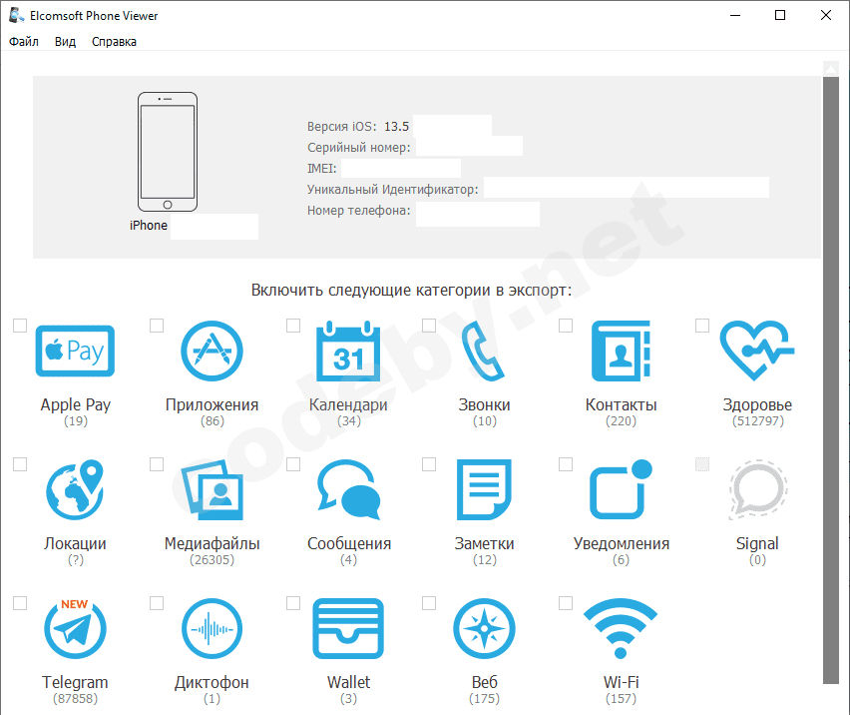Image resolution: width=850 pixels, height=715 pixels.
Task: Check the Звонки export checkbox
Action: [x=429, y=326]
